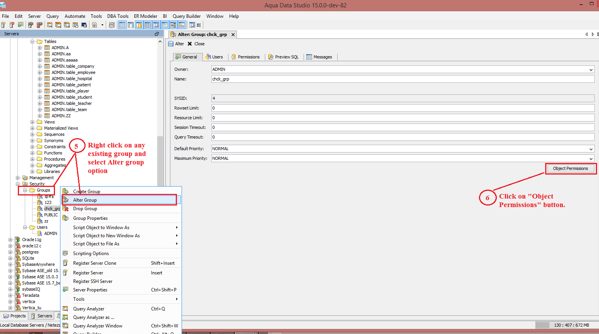Toggle the tree diagram view button in toolbar
599x334 pixels.
tap(173, 25)
